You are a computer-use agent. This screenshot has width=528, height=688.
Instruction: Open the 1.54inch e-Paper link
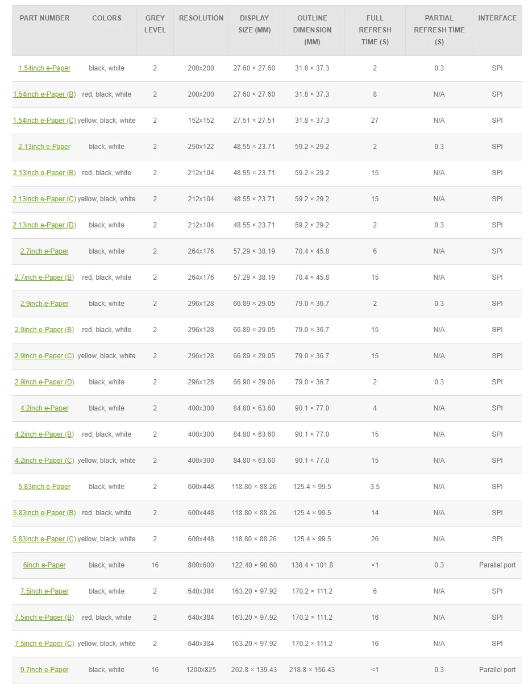point(44,68)
